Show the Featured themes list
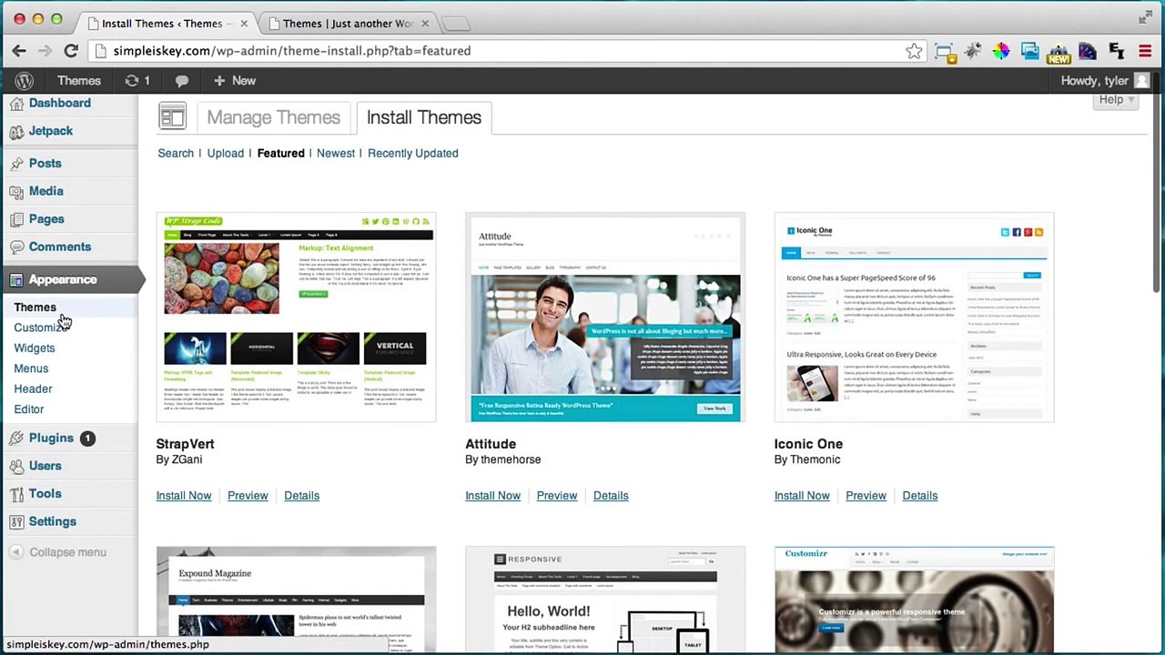This screenshot has width=1165, height=655. click(280, 154)
